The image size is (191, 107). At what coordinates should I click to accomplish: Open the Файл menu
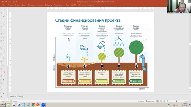pos(3,5)
